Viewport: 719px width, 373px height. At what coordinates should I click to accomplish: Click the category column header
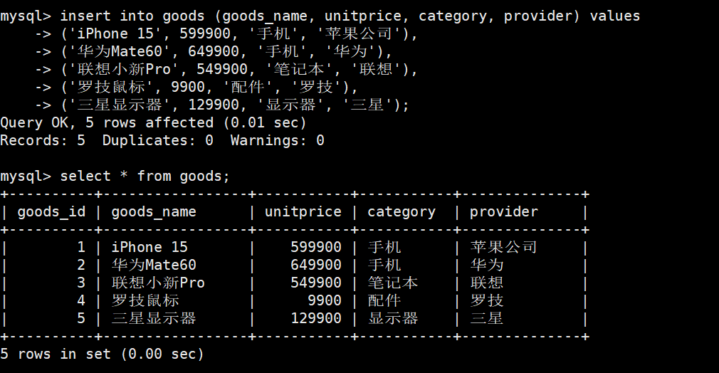pos(402,212)
